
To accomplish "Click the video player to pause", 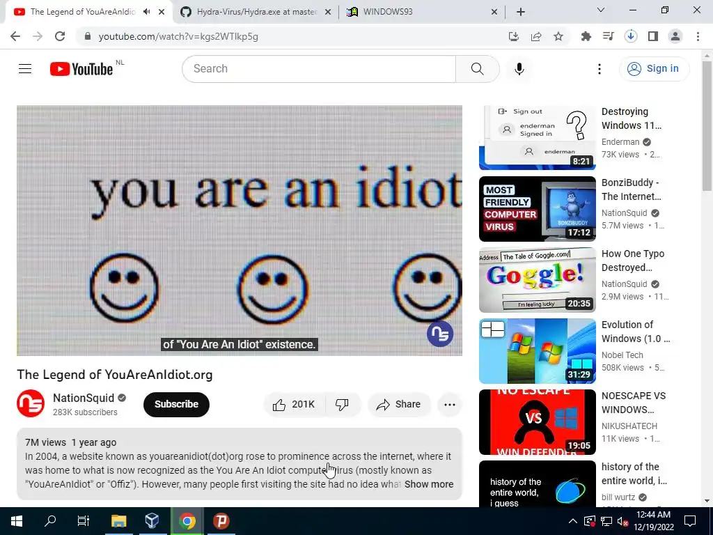I will pyautogui.click(x=240, y=230).
